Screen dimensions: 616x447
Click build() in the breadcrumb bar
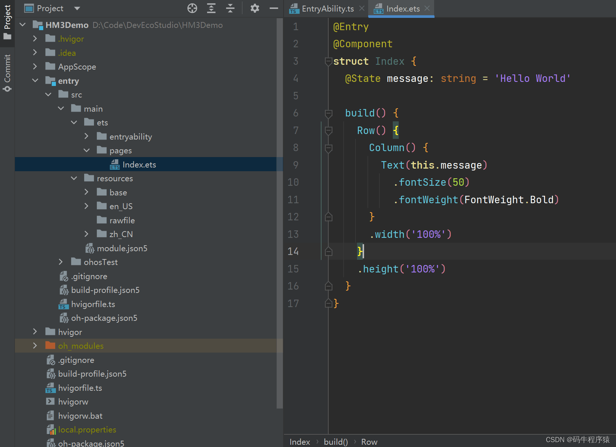pos(335,442)
